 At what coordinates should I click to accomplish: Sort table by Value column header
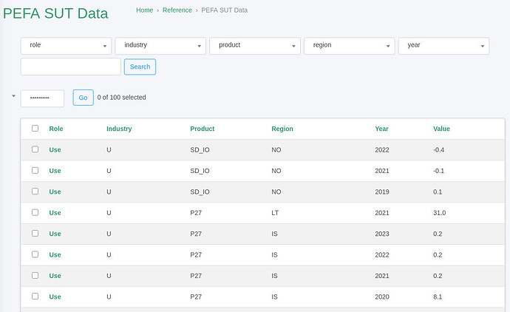coord(441,129)
